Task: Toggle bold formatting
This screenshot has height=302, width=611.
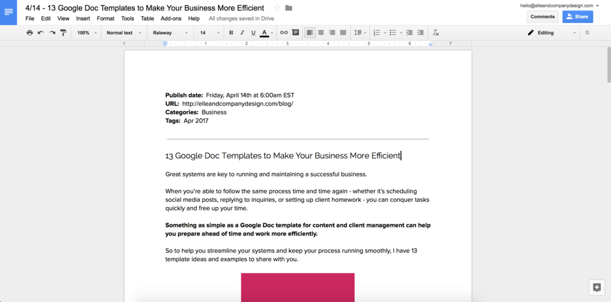Action: [231, 33]
